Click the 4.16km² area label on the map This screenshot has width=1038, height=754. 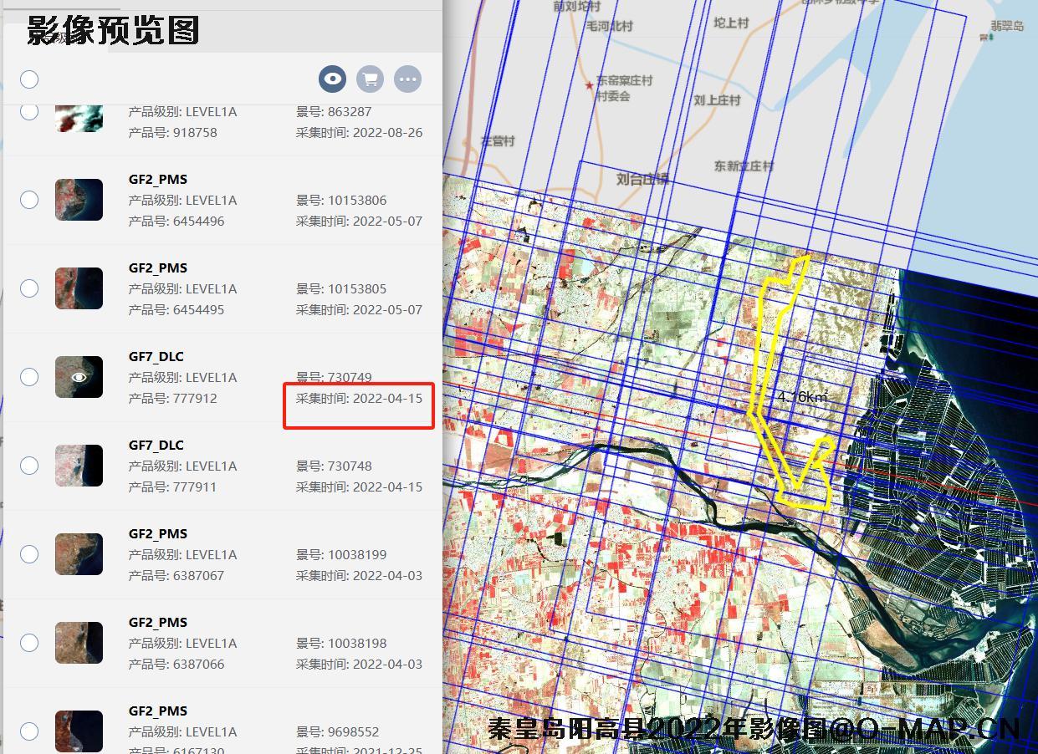click(x=802, y=397)
